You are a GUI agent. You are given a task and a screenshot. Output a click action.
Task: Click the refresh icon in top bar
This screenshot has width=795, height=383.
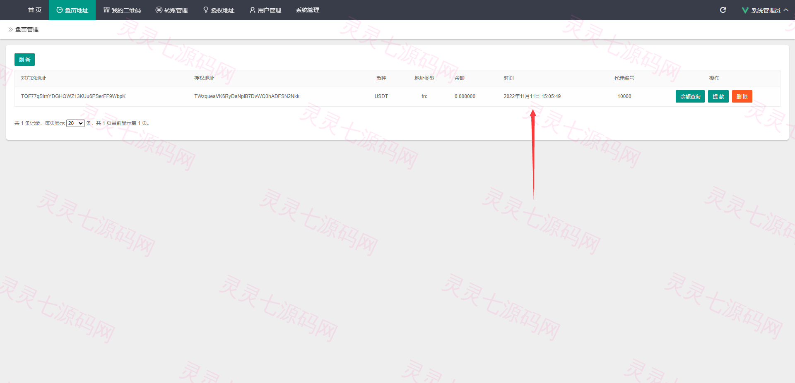point(723,10)
